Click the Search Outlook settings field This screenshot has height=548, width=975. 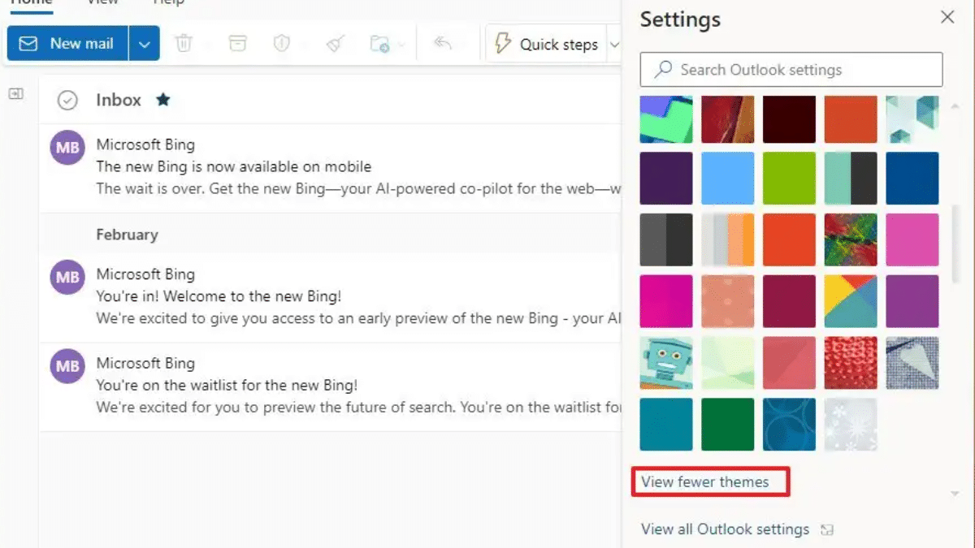[x=791, y=70]
